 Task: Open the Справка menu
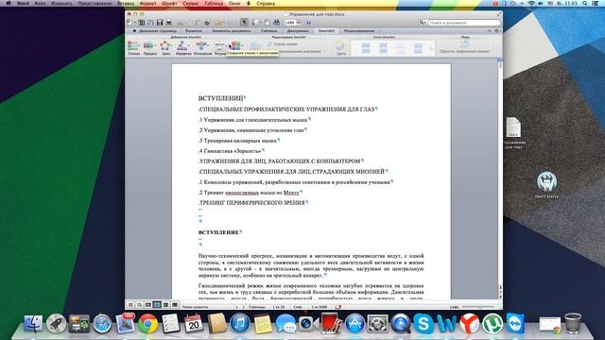[266, 3]
